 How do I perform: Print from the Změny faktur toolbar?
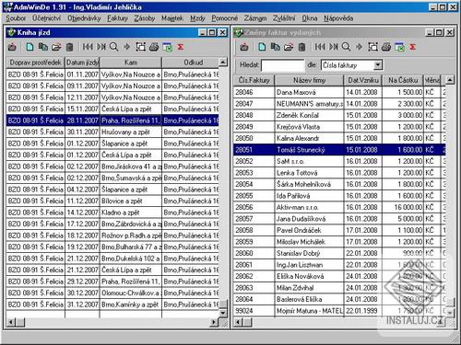(386, 47)
